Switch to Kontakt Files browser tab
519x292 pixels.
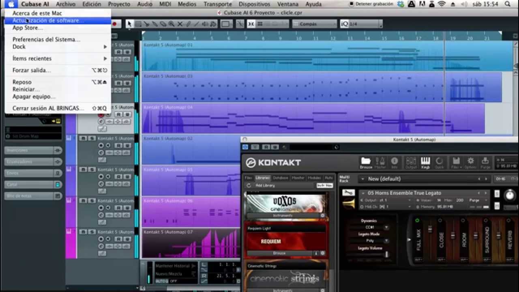249,178
